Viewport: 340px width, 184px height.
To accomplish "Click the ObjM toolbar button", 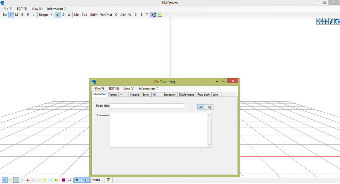I will (94, 15).
